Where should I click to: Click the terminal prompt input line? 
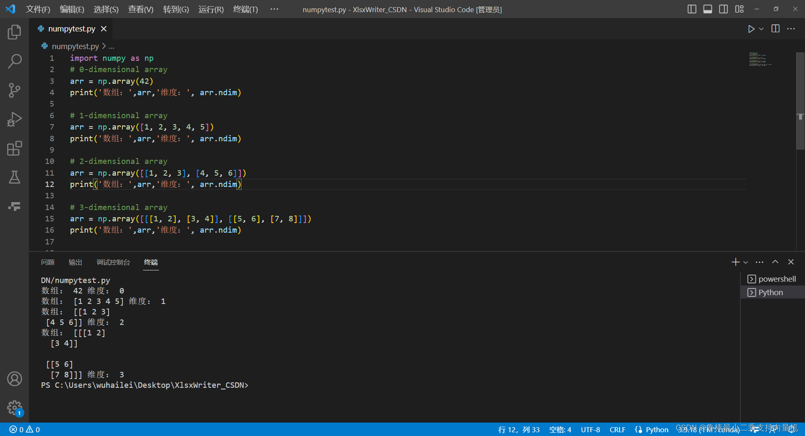145,385
